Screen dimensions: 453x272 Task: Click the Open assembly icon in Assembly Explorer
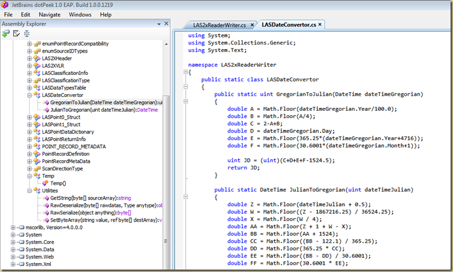(6, 34)
